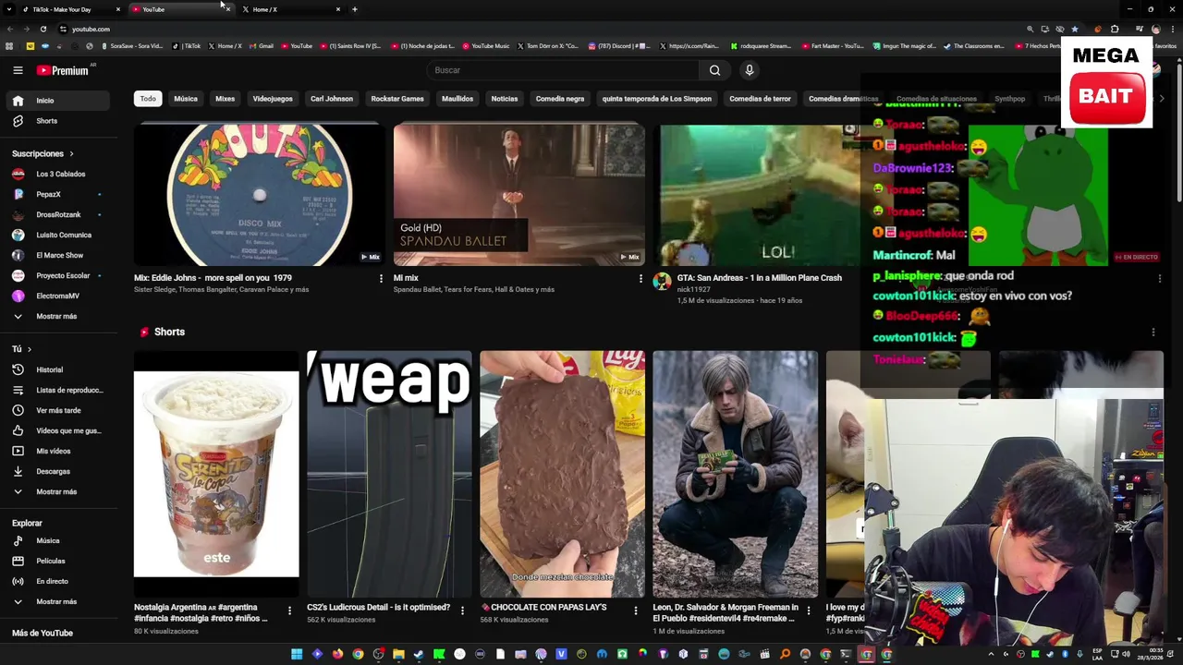The height and width of the screenshot is (665, 1183).
Task: Click the search magnifier button
Action: tap(714, 70)
